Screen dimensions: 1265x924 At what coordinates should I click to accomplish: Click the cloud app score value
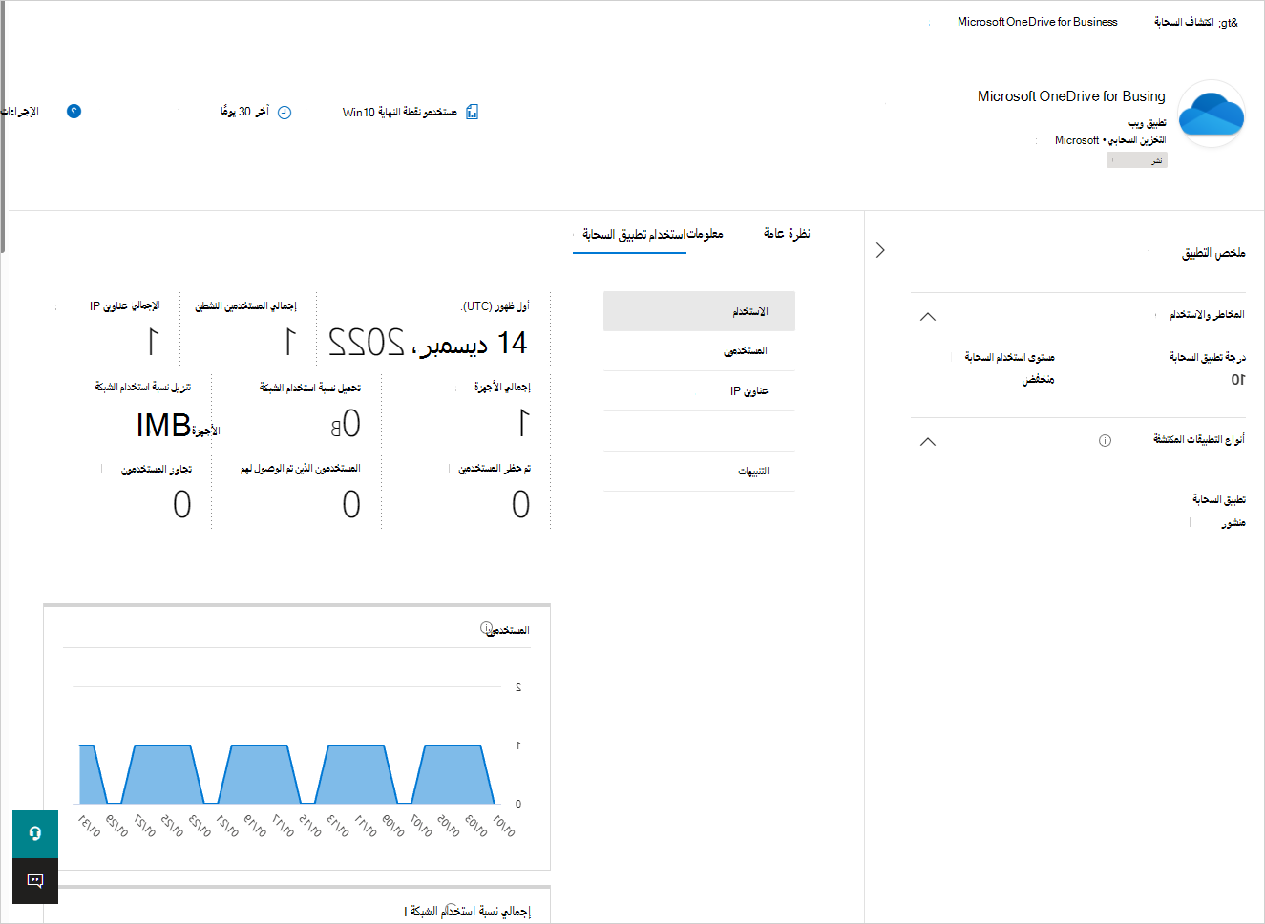click(x=1238, y=380)
